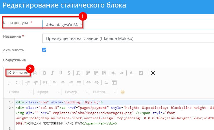Viewport: 214px width, 130px height.
Task: Expand the Размер size dropdown
Action: [75, 92]
